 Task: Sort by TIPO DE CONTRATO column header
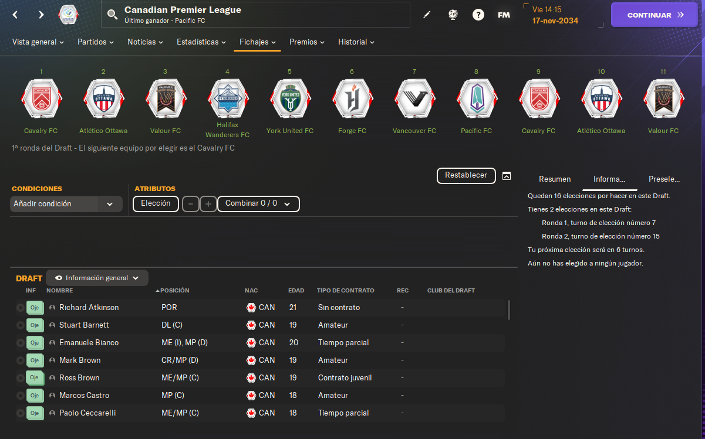346,291
